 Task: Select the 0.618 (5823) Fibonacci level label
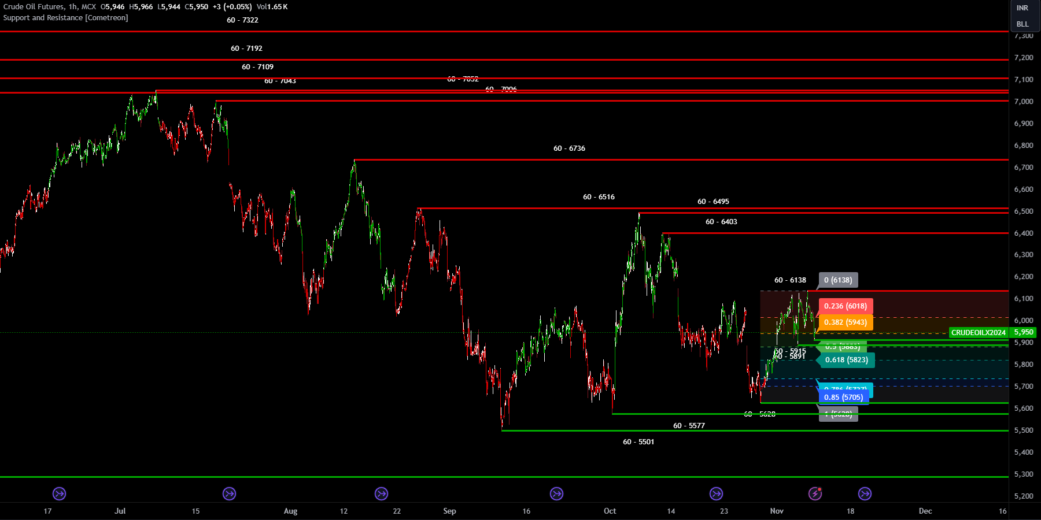(x=846, y=360)
